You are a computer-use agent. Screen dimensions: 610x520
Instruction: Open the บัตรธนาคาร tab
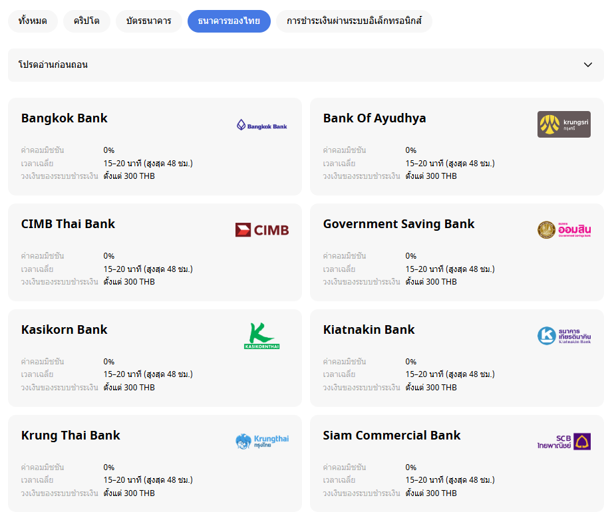tap(149, 21)
